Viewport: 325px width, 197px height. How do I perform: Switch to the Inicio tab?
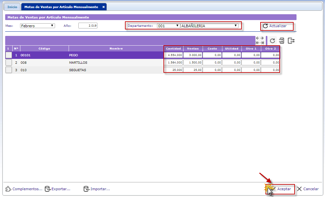pyautogui.click(x=12, y=7)
